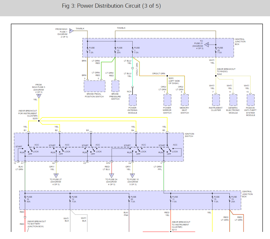Select the Power Mirror Switch component box
Screen dimensions: 270x239
pyautogui.click(x=167, y=100)
